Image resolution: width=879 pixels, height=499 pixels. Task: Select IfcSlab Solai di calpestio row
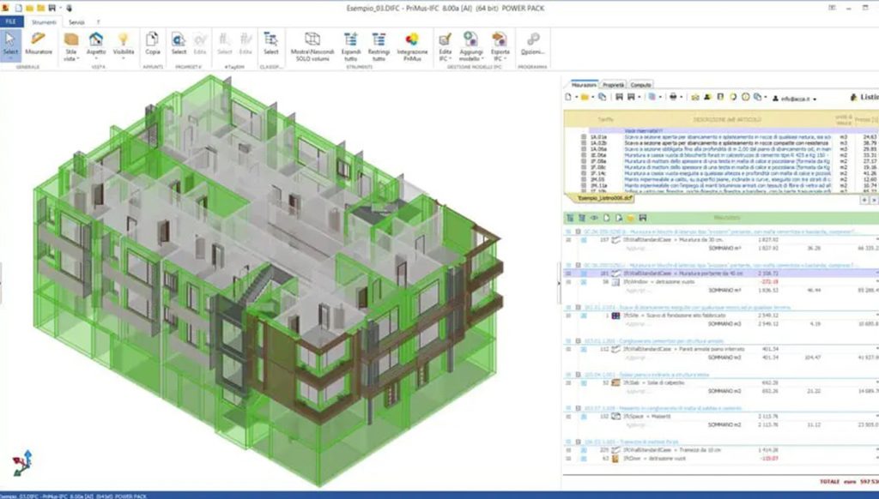pyautogui.click(x=720, y=382)
